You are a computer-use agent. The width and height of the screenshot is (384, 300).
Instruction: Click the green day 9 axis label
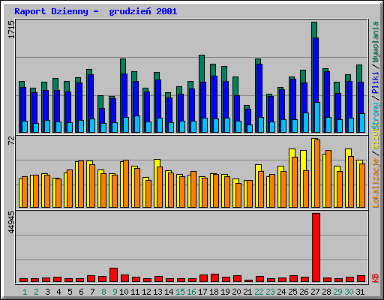pyautogui.click(x=115, y=292)
